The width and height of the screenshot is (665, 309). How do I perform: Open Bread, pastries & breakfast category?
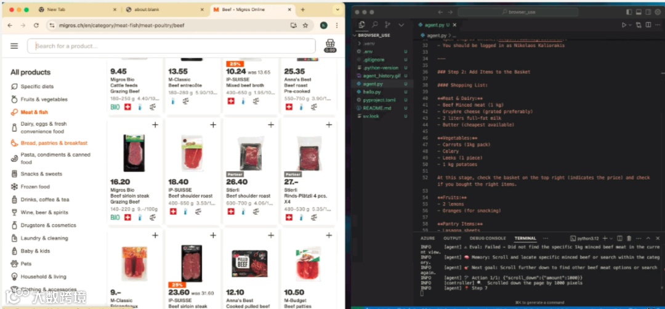[54, 143]
